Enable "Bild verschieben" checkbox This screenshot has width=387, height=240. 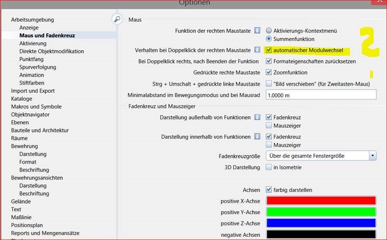269,84
